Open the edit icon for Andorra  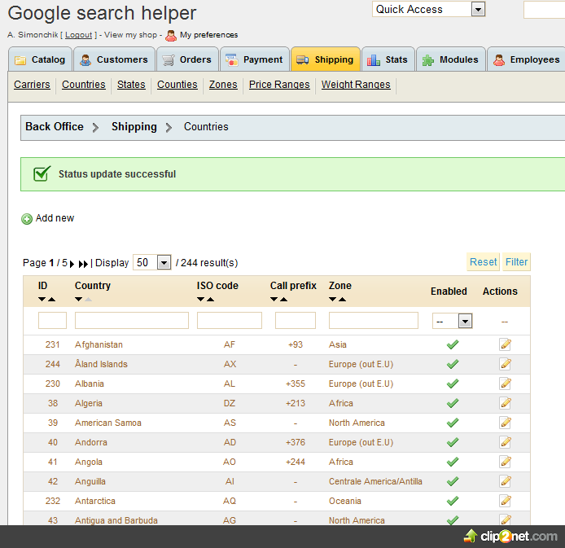click(x=506, y=442)
